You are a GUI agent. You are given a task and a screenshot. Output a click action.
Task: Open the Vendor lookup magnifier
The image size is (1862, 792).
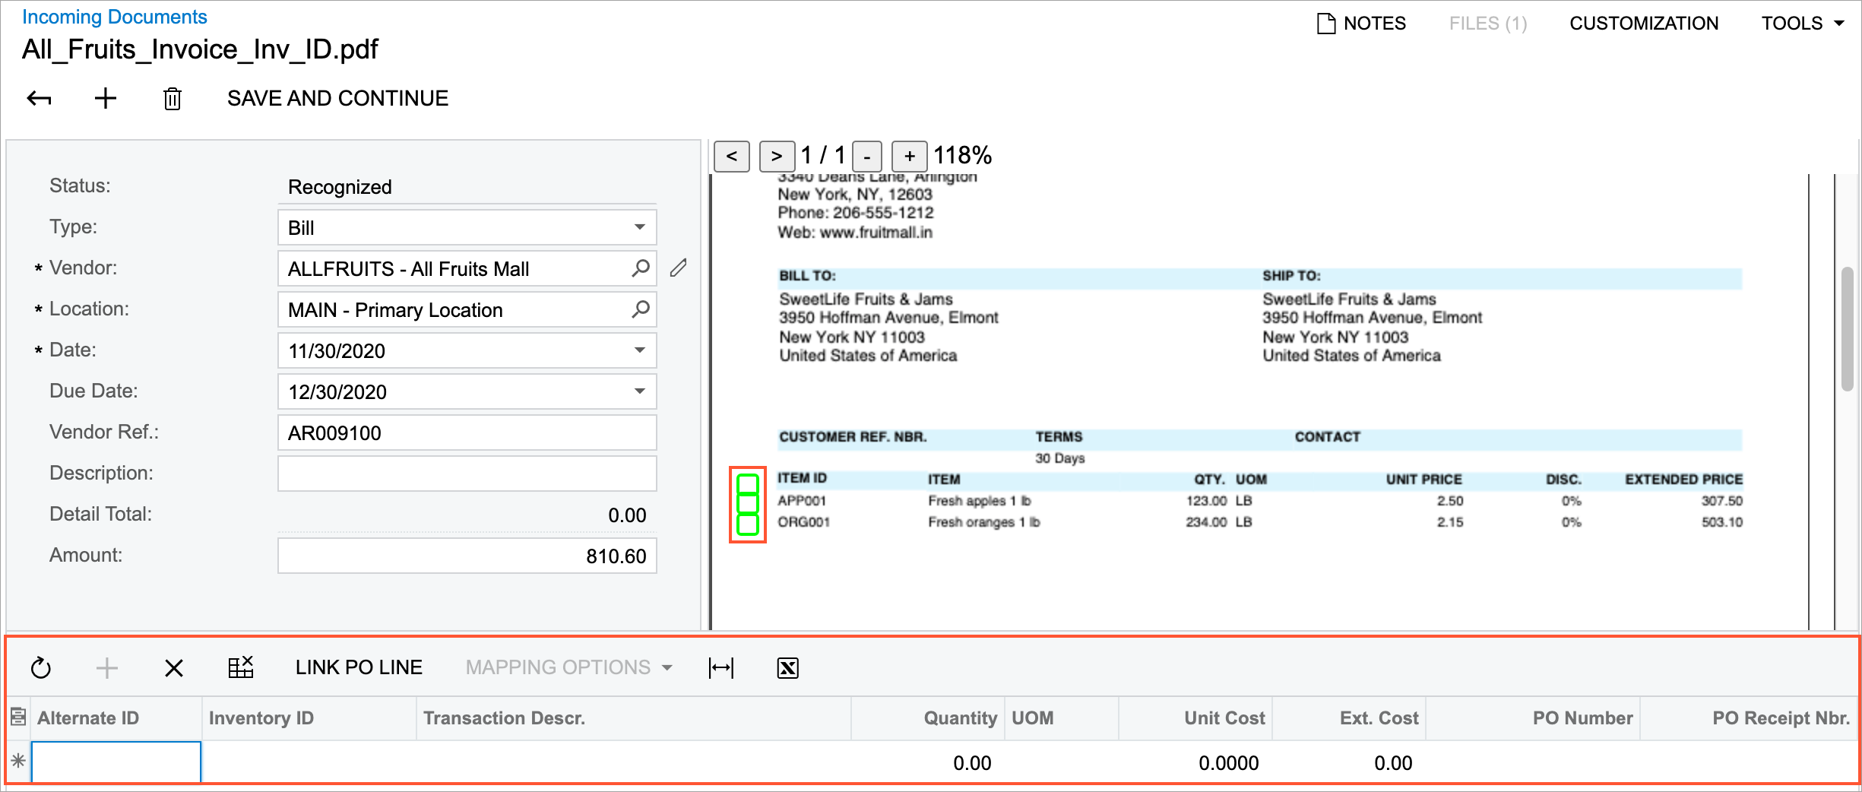tap(639, 268)
